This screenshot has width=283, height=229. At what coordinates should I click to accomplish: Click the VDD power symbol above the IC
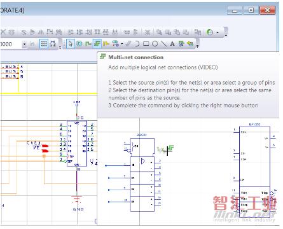77,104
